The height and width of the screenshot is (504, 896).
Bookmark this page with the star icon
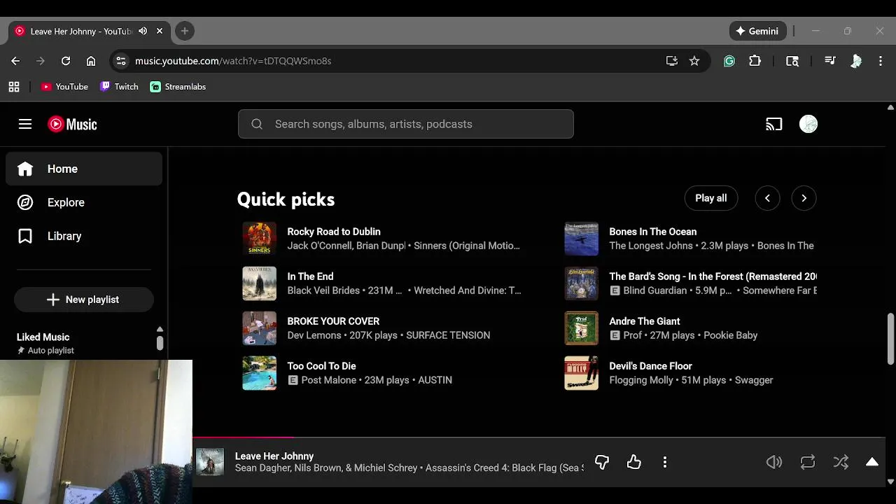point(694,61)
